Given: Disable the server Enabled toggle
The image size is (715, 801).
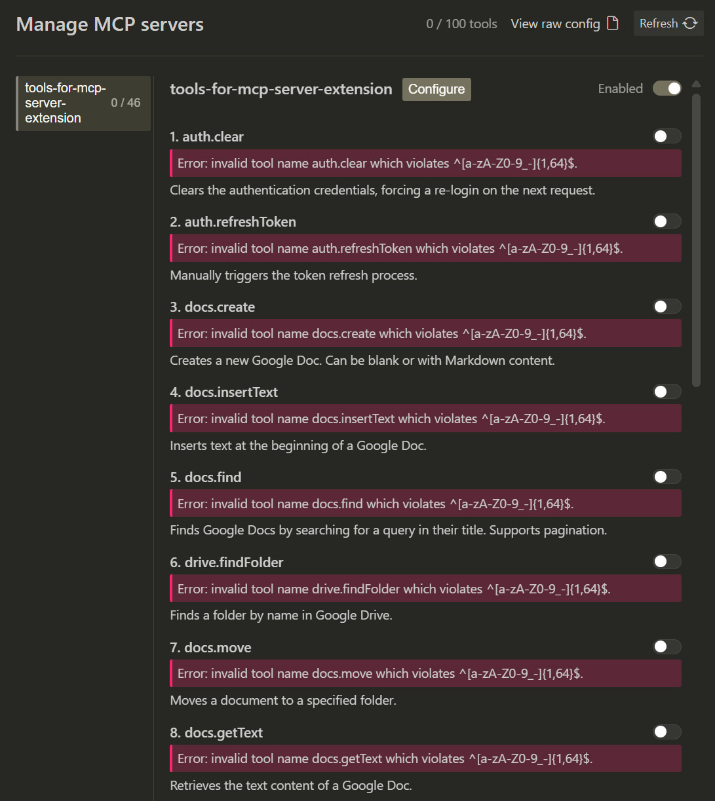Looking at the screenshot, I should pyautogui.click(x=667, y=88).
